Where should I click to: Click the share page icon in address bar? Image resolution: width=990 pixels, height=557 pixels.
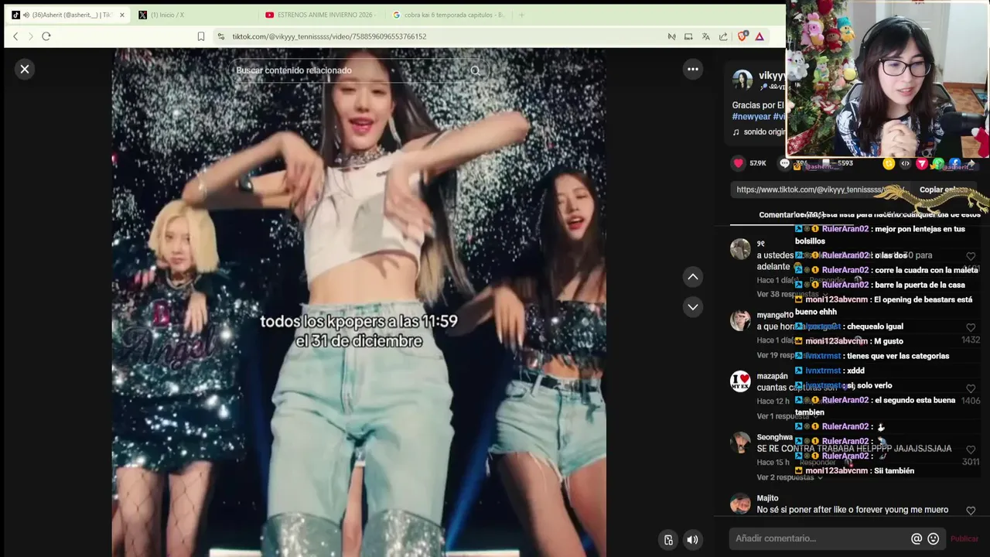723,36
